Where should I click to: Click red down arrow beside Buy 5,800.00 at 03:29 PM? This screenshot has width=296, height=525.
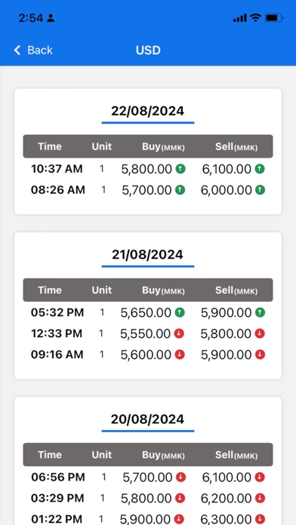180,498
